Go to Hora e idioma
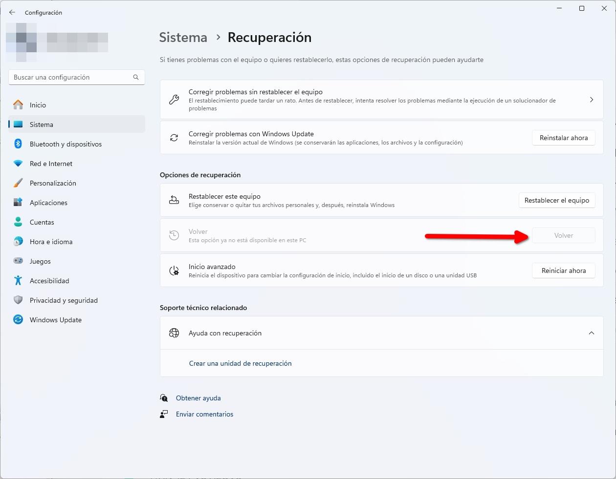 click(x=51, y=242)
